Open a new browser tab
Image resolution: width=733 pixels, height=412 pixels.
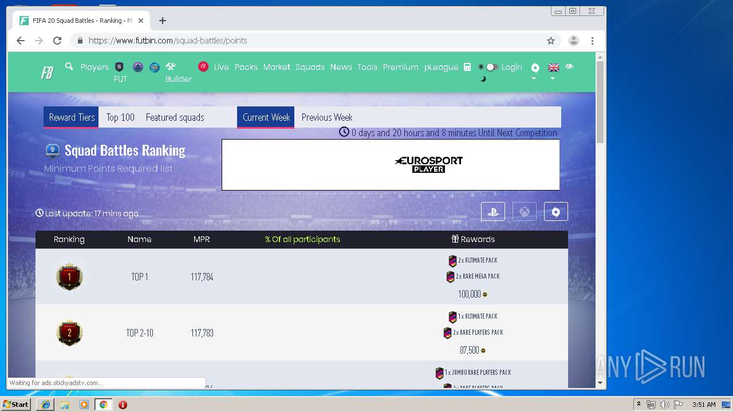[x=163, y=21]
